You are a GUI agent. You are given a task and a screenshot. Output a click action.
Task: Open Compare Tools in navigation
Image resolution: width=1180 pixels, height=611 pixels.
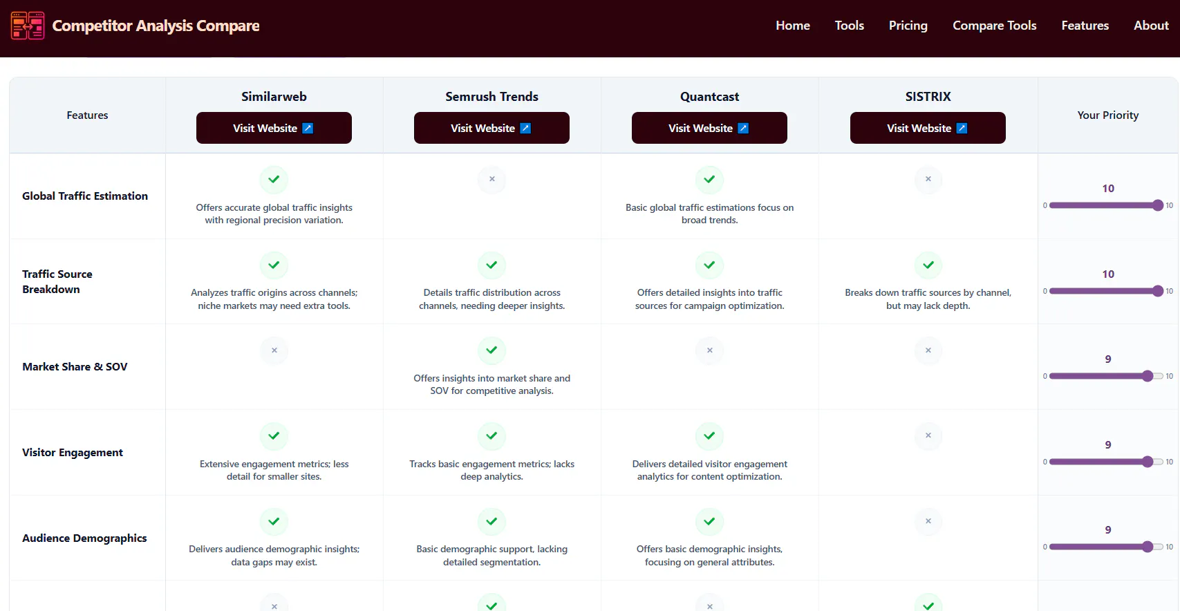994,26
